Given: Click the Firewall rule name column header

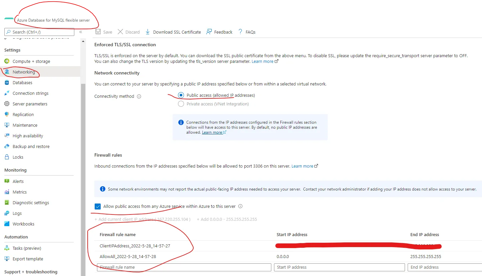Looking at the screenshot, I should coord(118,234).
